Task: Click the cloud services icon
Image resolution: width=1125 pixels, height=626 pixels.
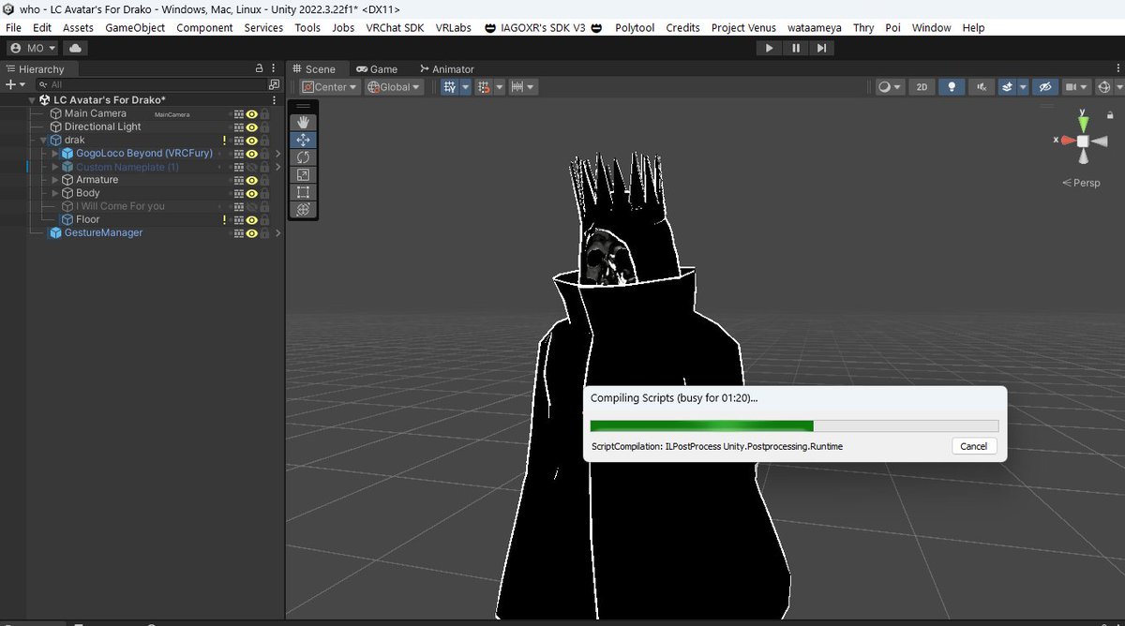Action: pos(75,48)
